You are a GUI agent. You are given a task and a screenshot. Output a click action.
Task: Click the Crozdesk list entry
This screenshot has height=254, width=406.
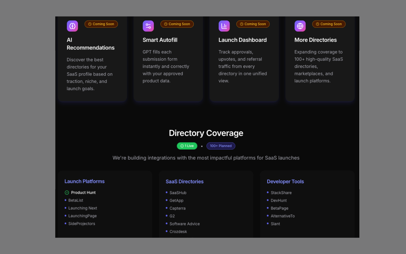178,231
